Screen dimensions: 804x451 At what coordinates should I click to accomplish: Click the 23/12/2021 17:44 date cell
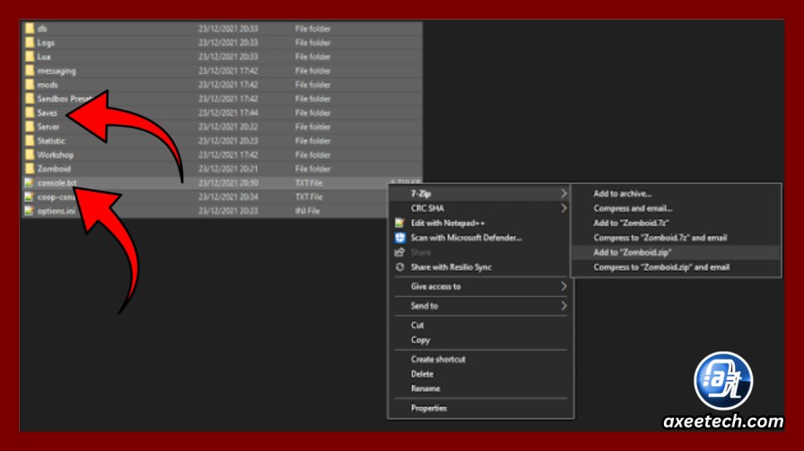click(228, 113)
